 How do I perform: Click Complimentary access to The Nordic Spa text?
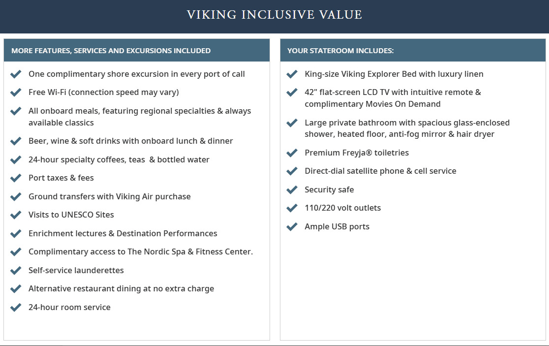[x=140, y=252]
